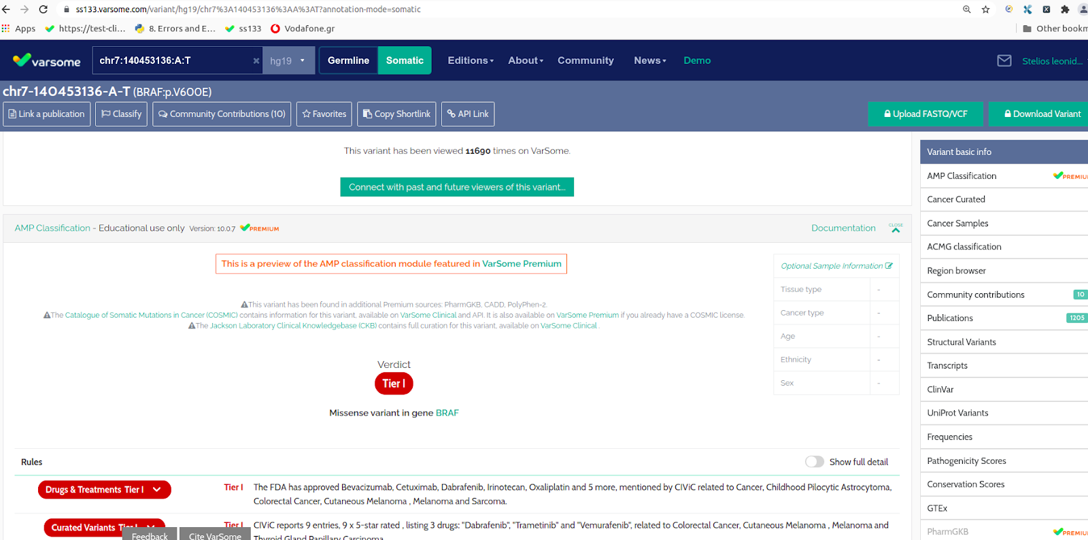Click Cite VarSome button
Viewport: 1088px width, 540px height.
coord(215,534)
